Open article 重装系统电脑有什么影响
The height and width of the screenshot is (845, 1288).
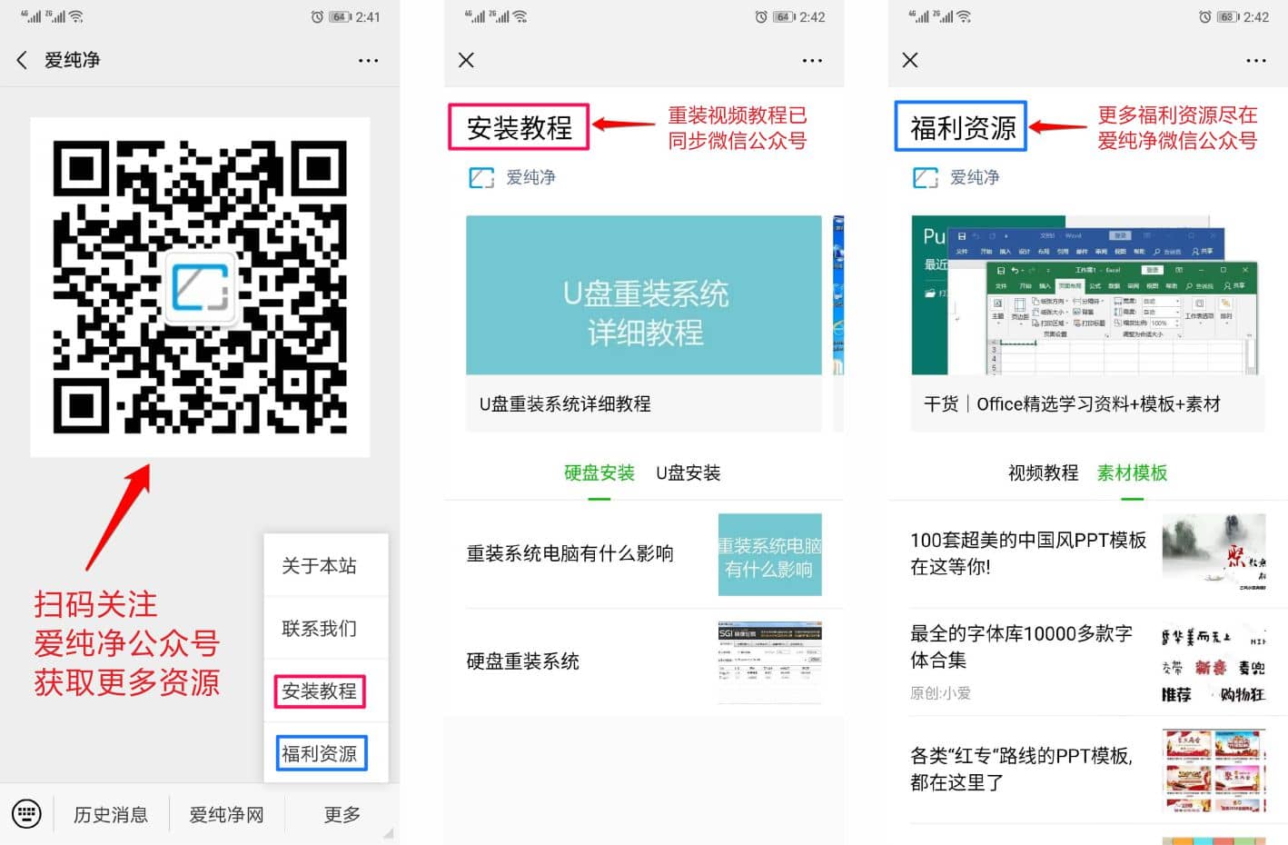click(x=570, y=554)
